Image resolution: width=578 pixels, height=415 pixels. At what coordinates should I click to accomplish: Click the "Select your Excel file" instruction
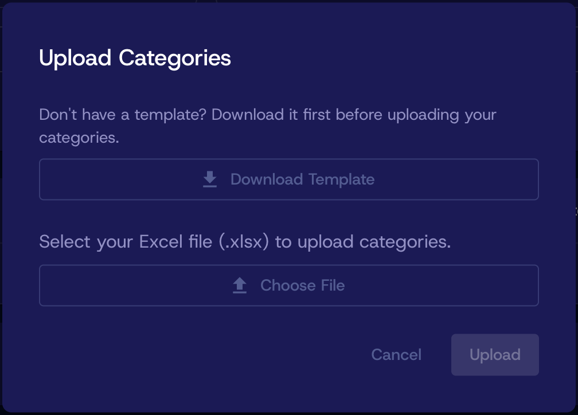pos(126,242)
